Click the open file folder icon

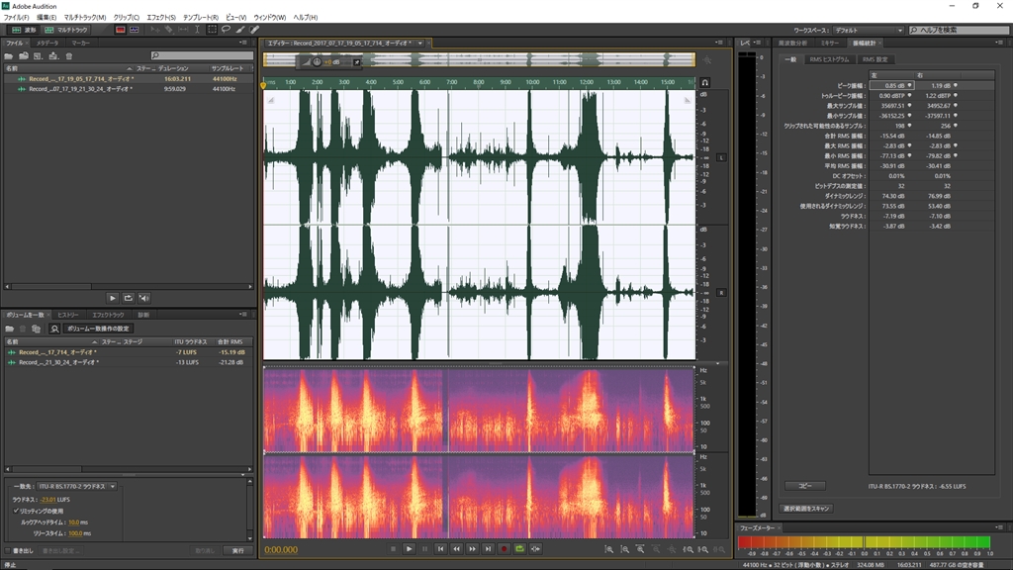coord(8,56)
